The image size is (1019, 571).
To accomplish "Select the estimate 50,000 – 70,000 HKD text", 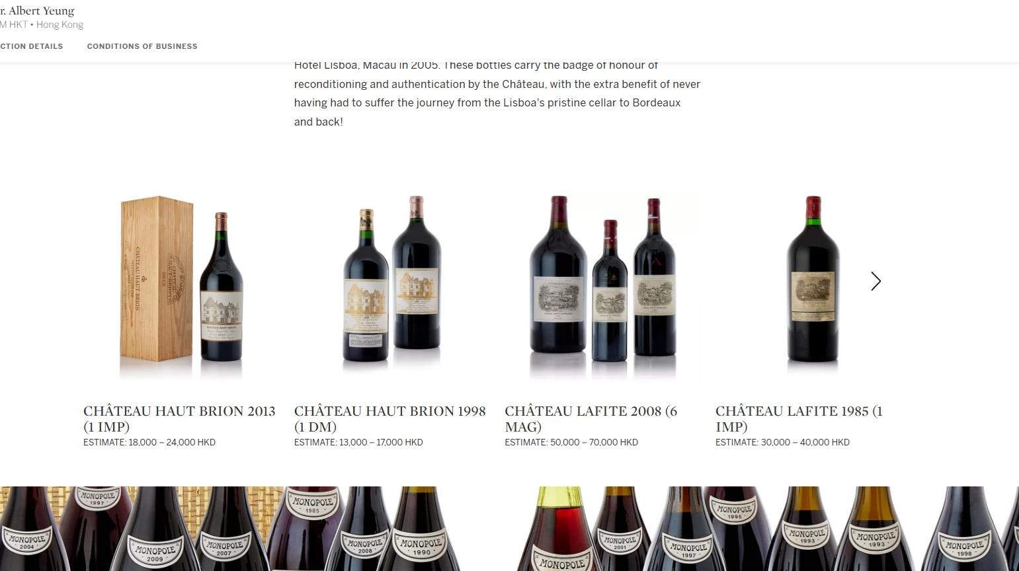I will pos(571,442).
